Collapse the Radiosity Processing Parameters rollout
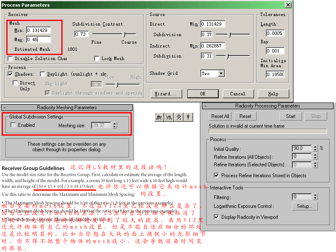This screenshot has width=336, height=252. pos(205,106)
